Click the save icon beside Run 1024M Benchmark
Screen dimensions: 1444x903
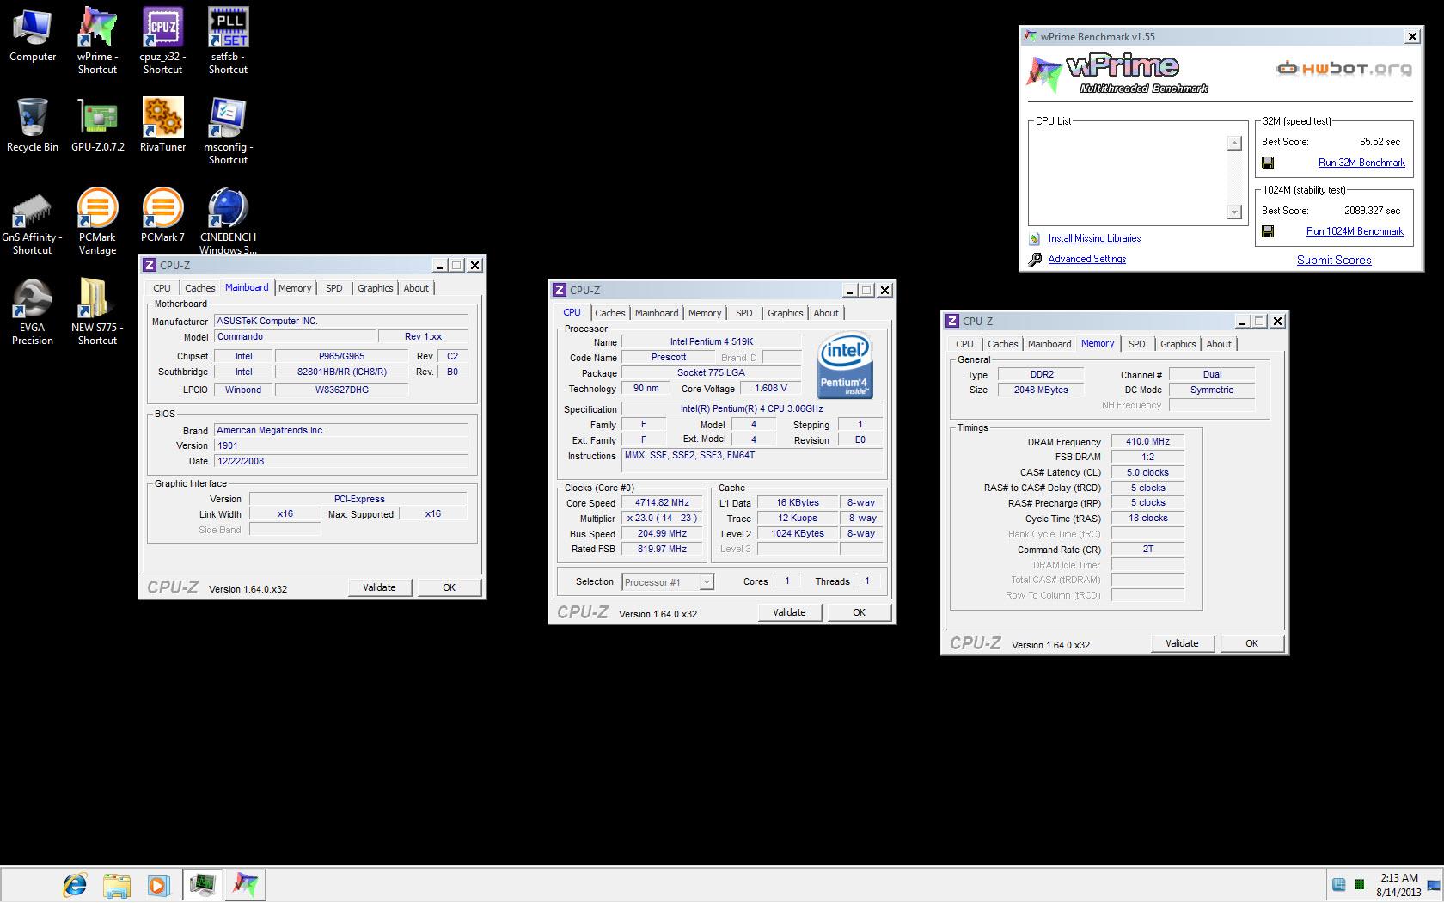1268,231
